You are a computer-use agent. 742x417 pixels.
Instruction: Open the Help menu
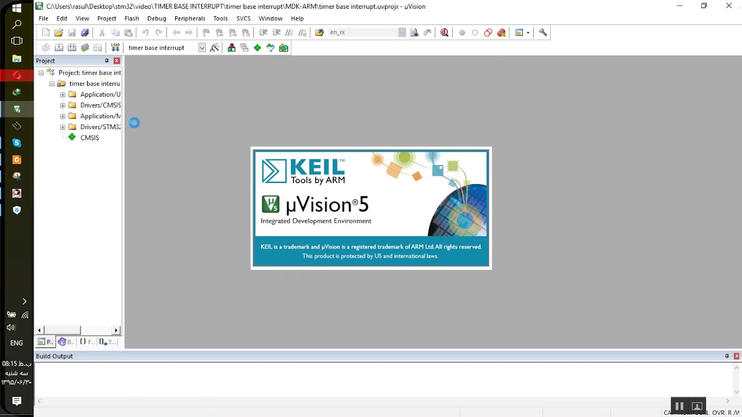pos(297,19)
